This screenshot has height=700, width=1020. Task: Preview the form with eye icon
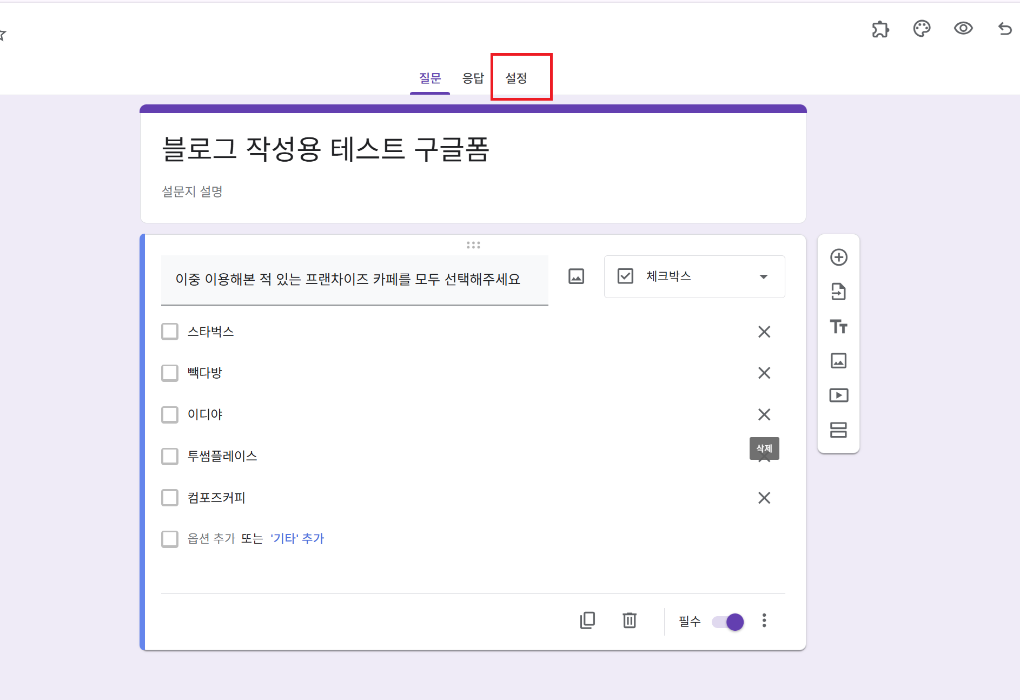coord(963,28)
